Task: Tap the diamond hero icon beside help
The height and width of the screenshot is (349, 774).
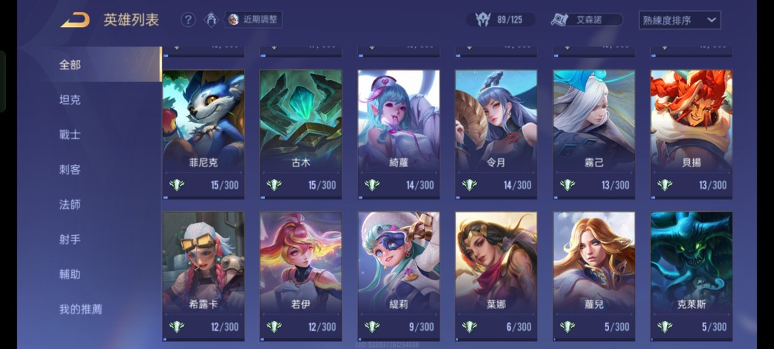Action: coord(211,20)
